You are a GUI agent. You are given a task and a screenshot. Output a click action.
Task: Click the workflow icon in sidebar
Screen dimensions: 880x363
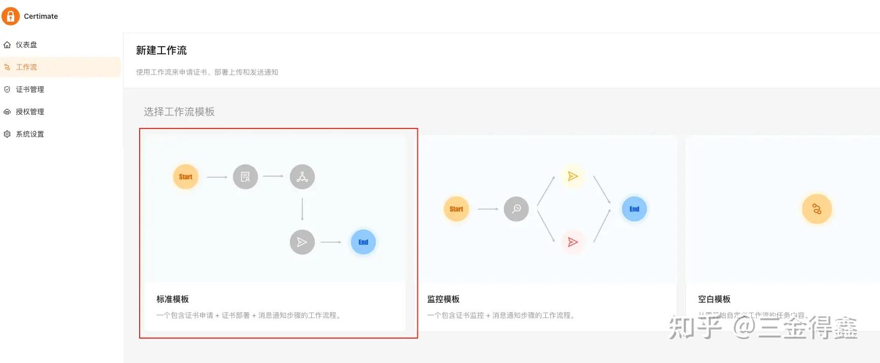point(7,67)
